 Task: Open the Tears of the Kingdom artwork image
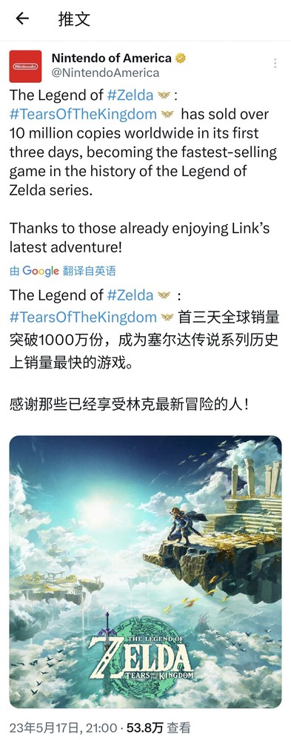(x=145, y=571)
